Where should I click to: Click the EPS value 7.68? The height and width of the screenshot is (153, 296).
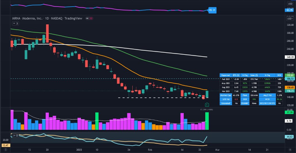pos(236,91)
